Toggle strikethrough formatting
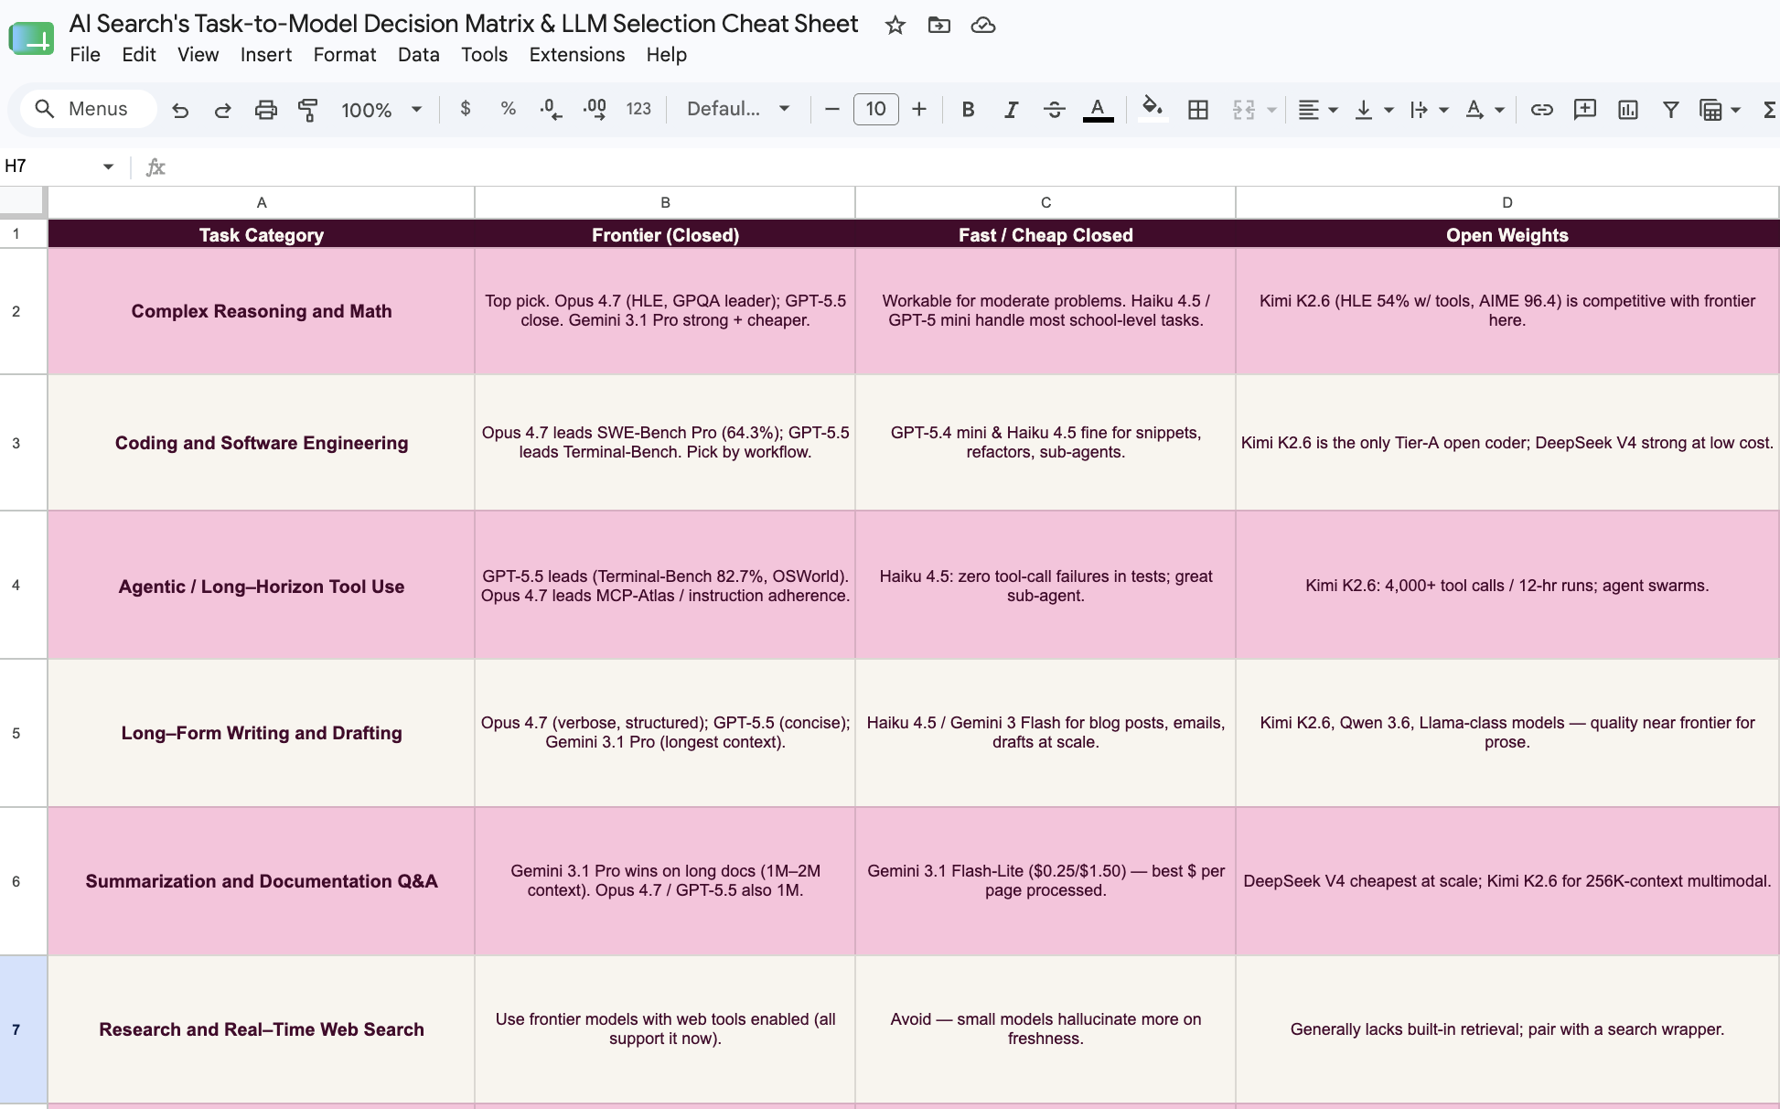The height and width of the screenshot is (1109, 1780). [1054, 110]
